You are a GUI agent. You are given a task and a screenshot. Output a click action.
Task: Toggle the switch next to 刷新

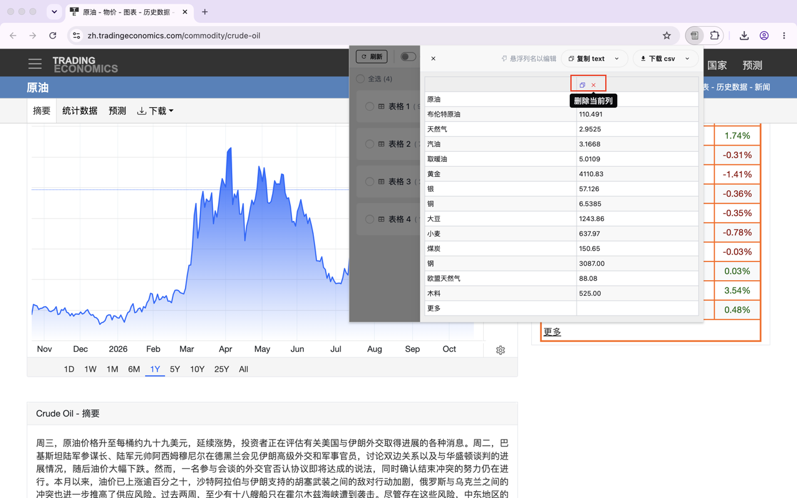coord(408,57)
